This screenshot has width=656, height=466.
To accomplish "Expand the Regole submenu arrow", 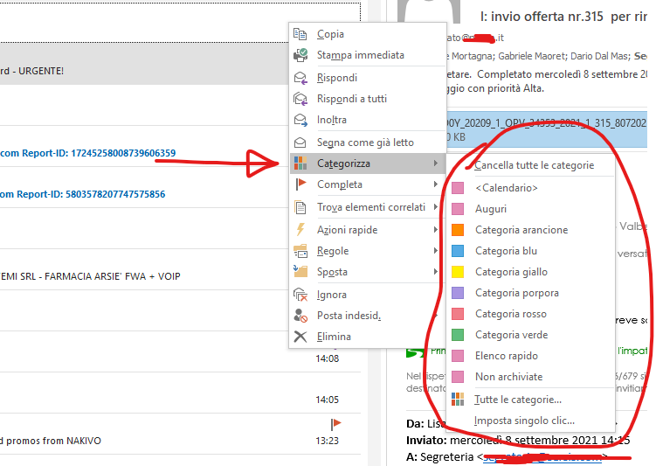I will (x=436, y=251).
